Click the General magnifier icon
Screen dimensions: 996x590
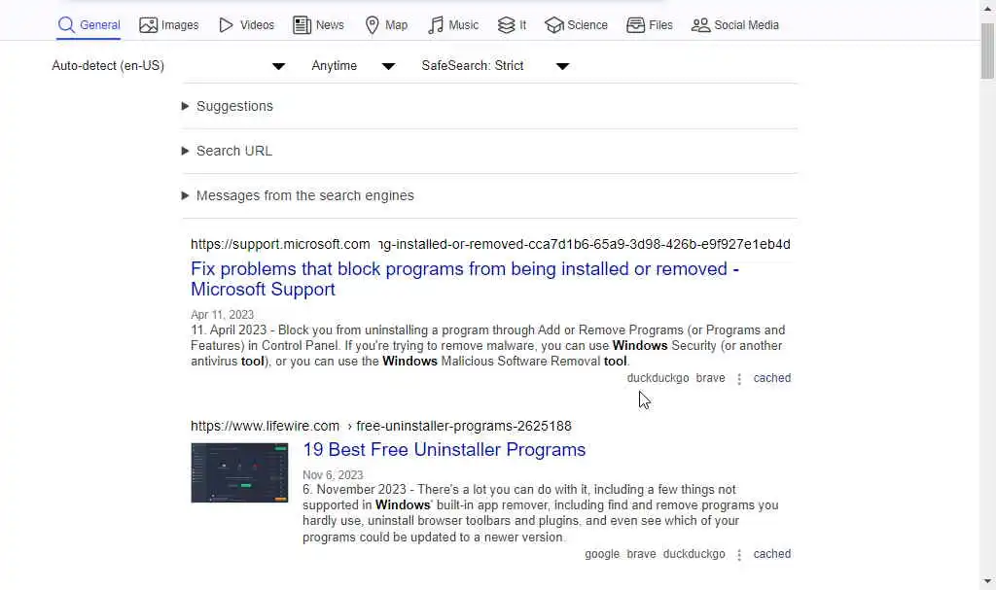point(66,24)
